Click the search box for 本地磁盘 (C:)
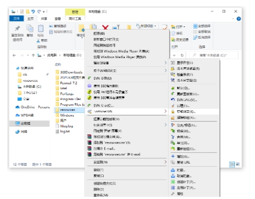255x199 pixels. [x=214, y=55]
